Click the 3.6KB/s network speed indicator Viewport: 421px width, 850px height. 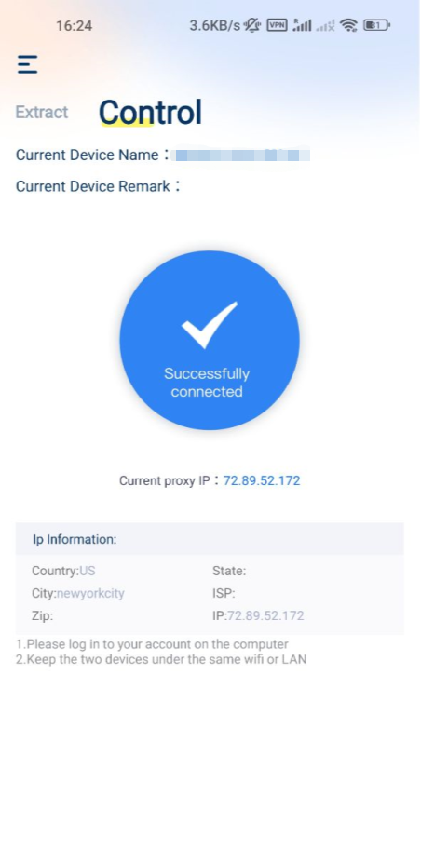pos(215,25)
